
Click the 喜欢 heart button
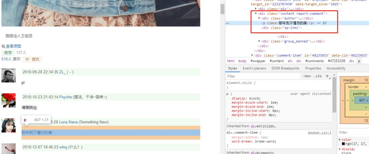(x=32, y=59)
